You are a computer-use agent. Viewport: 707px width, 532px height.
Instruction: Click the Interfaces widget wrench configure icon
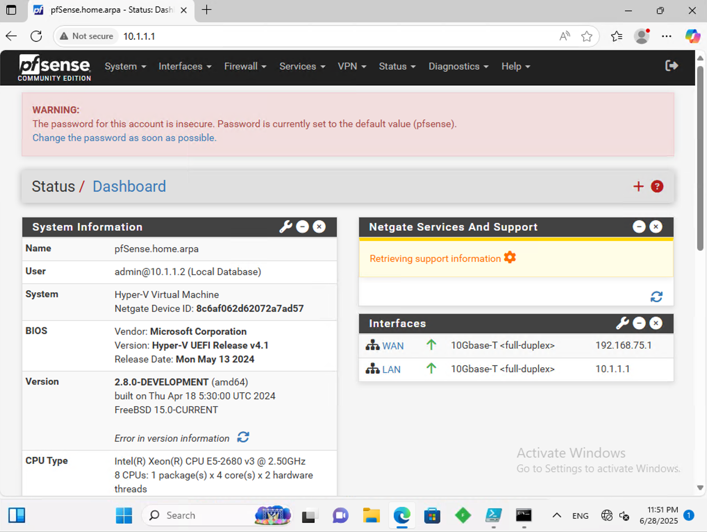click(x=622, y=323)
